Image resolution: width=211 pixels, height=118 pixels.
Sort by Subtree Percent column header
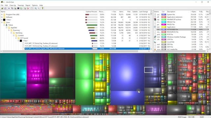[x=91, y=12]
